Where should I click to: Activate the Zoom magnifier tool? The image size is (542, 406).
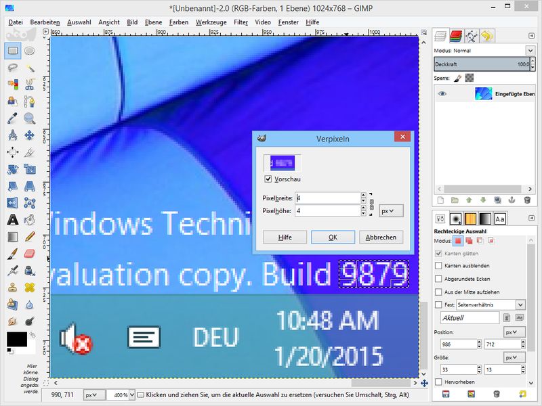(x=30, y=118)
